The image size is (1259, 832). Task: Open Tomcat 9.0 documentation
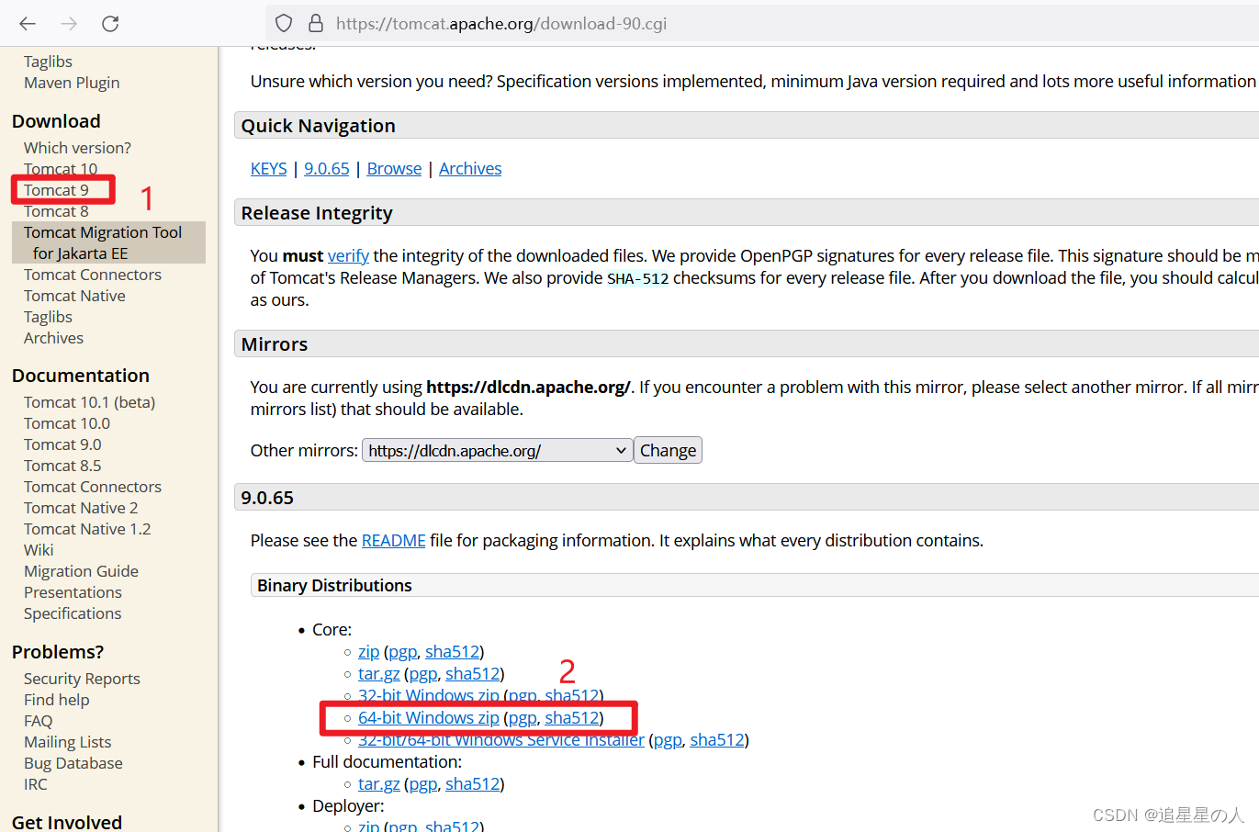point(62,444)
